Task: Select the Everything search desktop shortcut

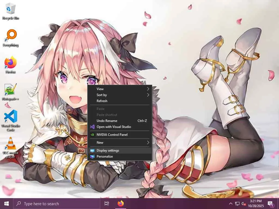Action: click(11, 38)
